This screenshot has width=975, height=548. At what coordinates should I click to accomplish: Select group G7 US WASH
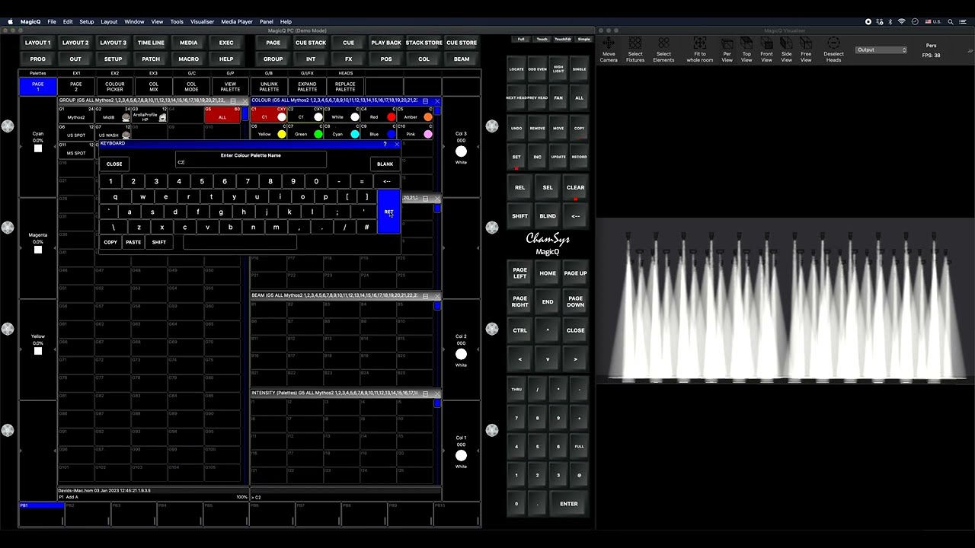tap(113, 132)
